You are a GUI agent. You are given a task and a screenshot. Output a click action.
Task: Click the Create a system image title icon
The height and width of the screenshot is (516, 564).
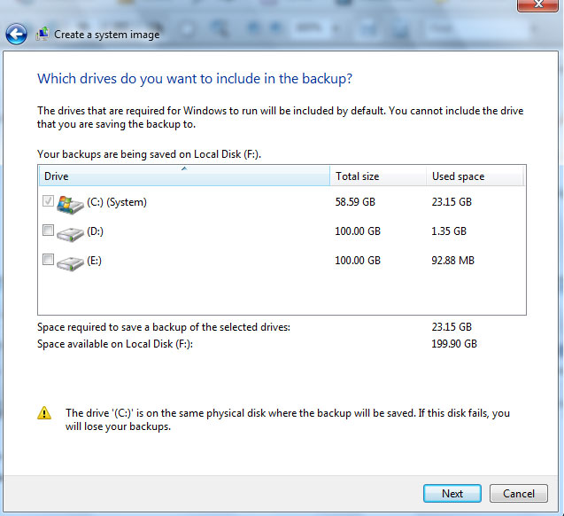pos(42,35)
